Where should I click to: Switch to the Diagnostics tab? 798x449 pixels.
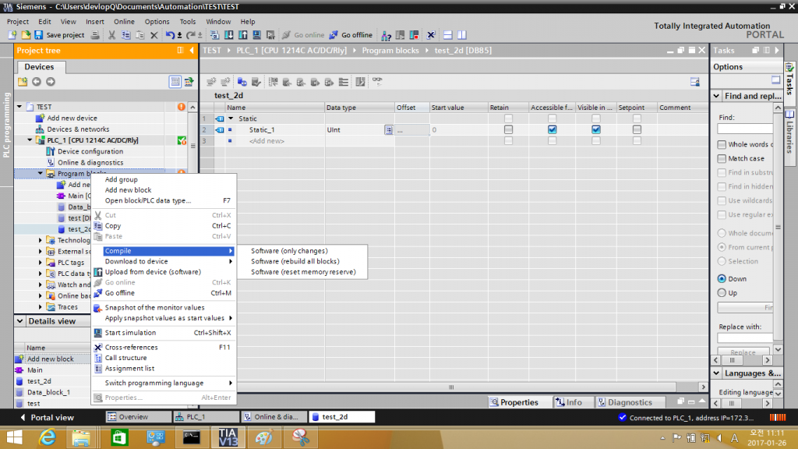point(630,402)
